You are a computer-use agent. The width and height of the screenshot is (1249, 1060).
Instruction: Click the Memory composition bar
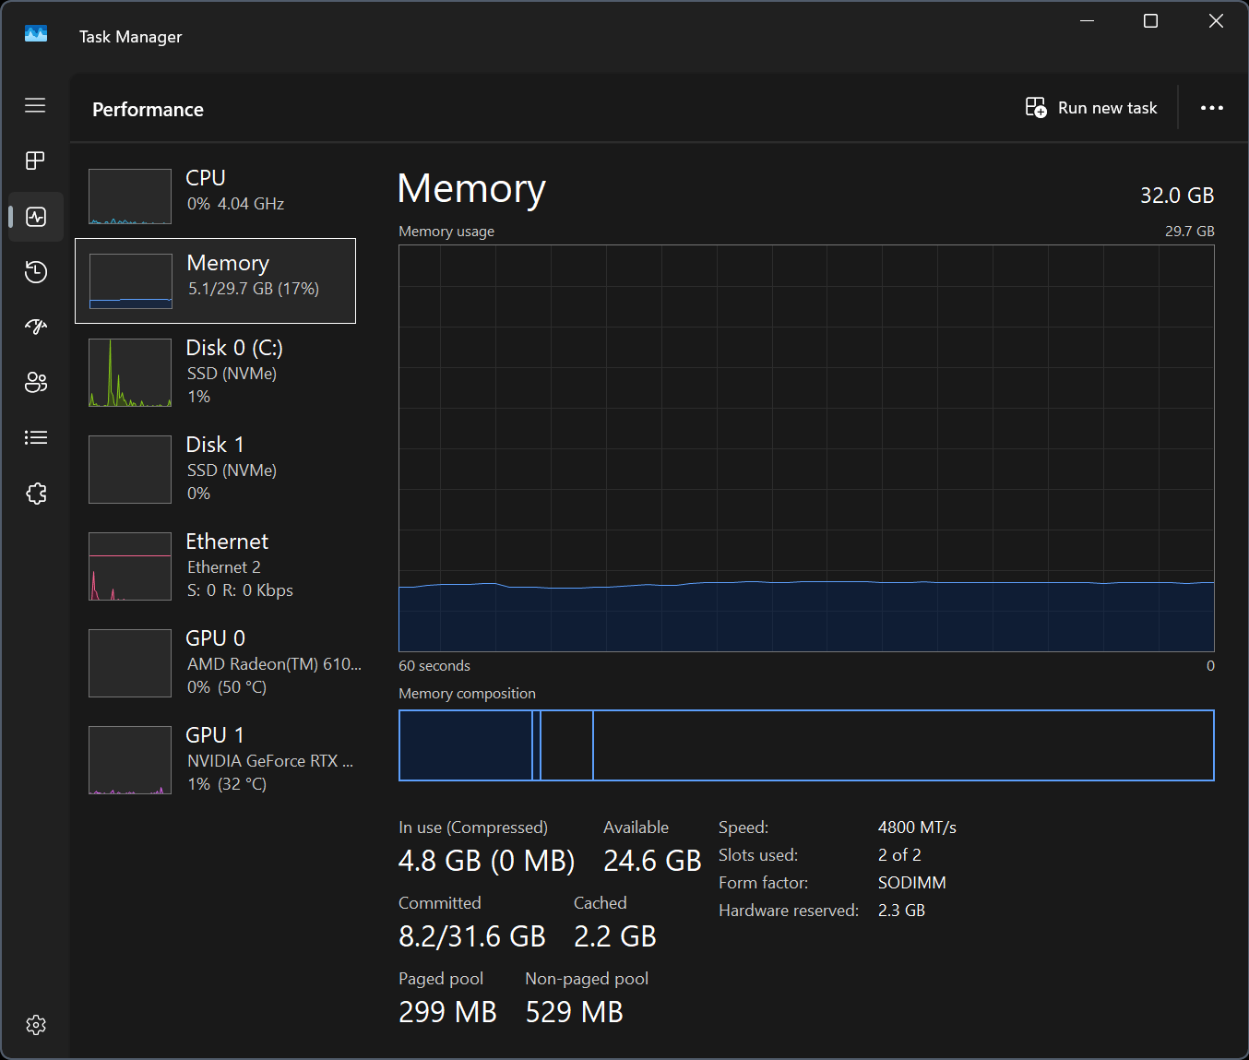(806, 745)
